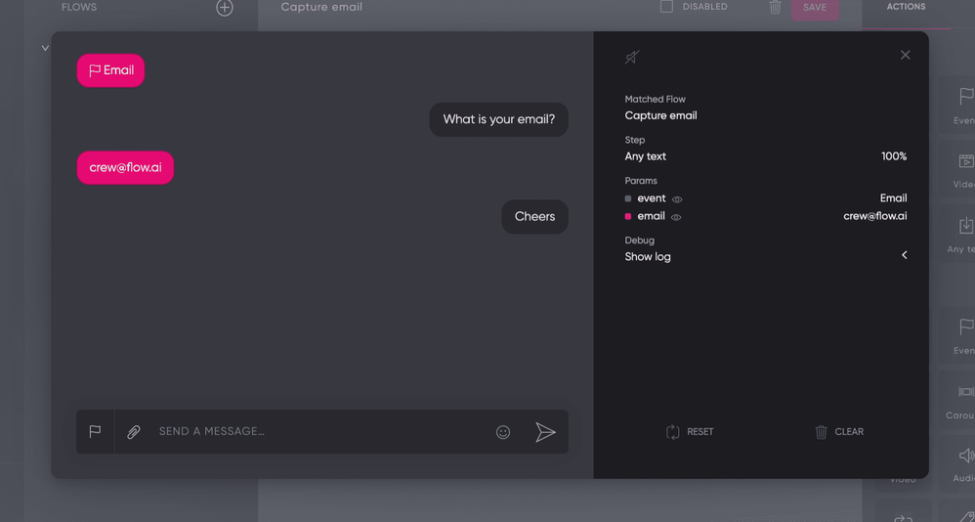This screenshot has height=522, width=975.
Task: Collapse the chevron in the flows sidebar
Action: click(x=45, y=48)
